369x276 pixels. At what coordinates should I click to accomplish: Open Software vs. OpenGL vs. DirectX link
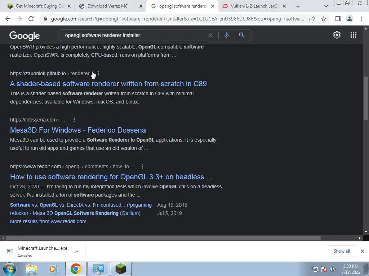(81, 205)
